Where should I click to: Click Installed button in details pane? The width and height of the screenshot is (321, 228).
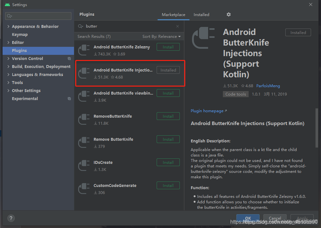[x=298, y=32]
